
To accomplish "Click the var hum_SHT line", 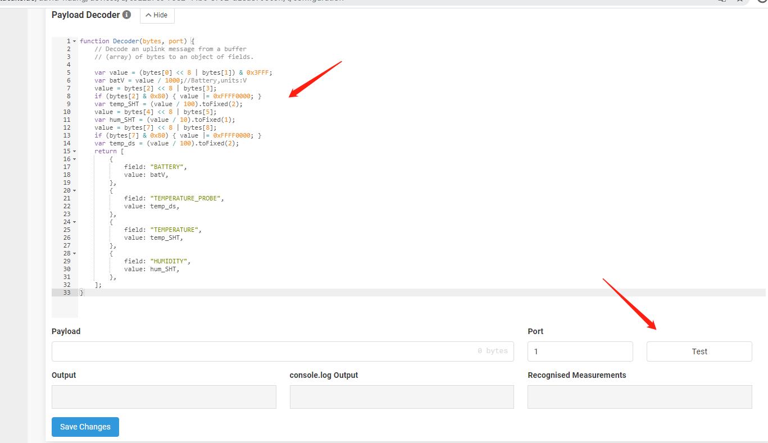I will tap(165, 120).
